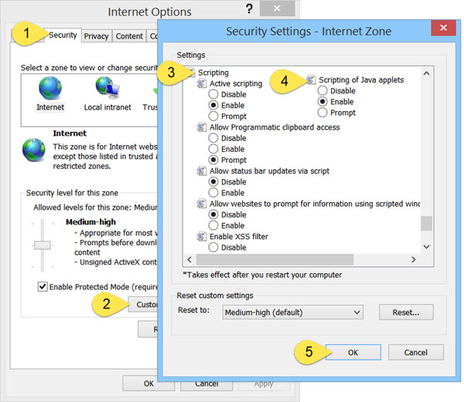Switch to the Privacy tab
Image resolution: width=464 pixels, height=402 pixels.
tap(96, 36)
